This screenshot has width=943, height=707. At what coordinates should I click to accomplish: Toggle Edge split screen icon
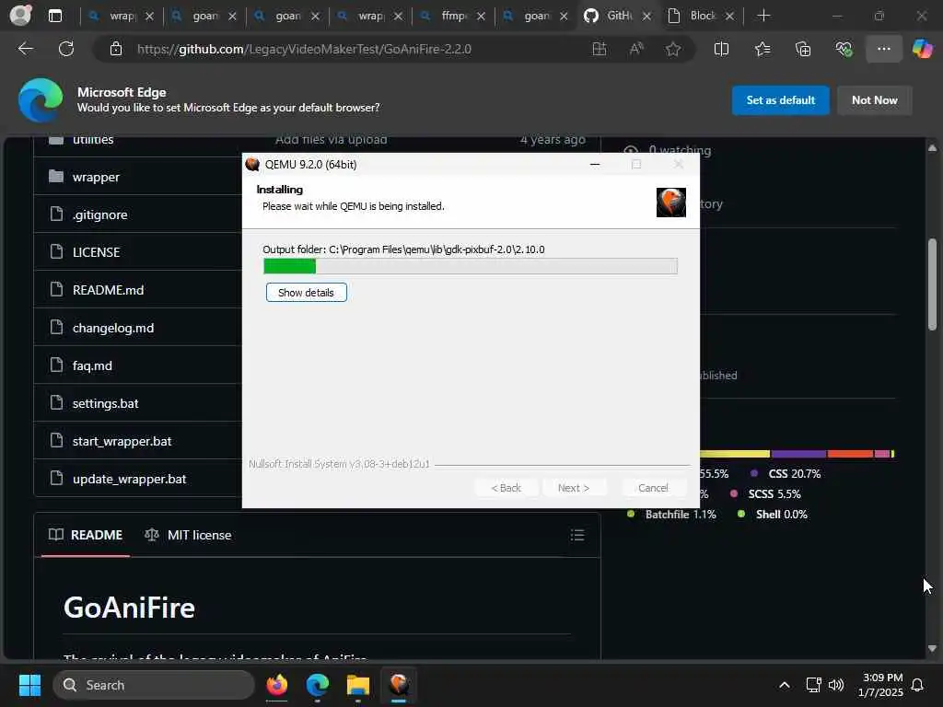(x=721, y=49)
